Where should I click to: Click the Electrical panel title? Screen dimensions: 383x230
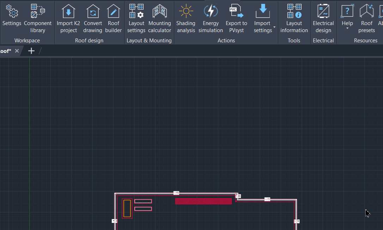coord(323,41)
